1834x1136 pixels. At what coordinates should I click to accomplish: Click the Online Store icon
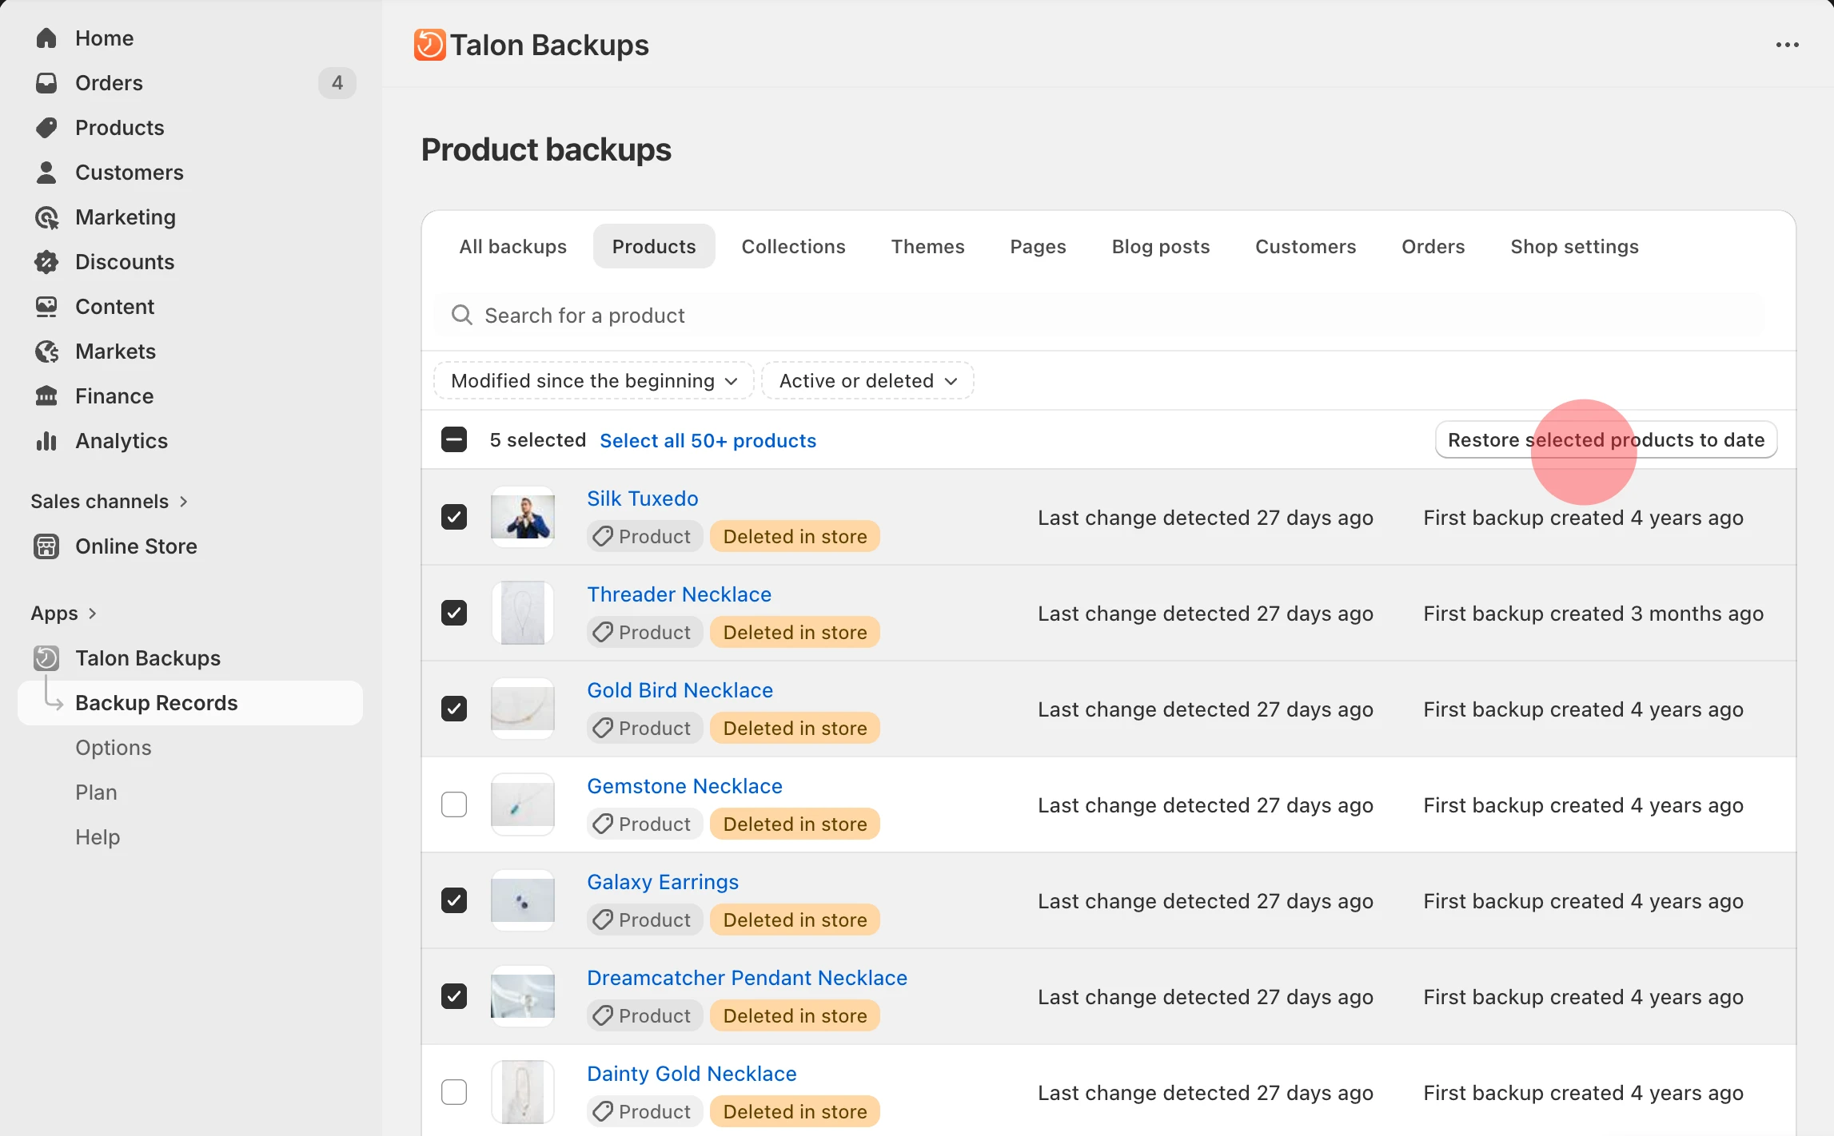click(46, 546)
